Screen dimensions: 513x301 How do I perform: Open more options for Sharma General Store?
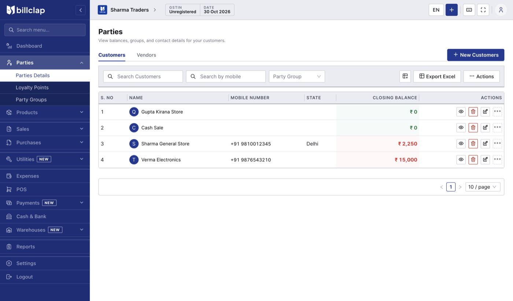[x=497, y=144]
